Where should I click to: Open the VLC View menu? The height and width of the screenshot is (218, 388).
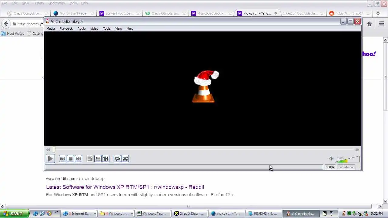119,28
